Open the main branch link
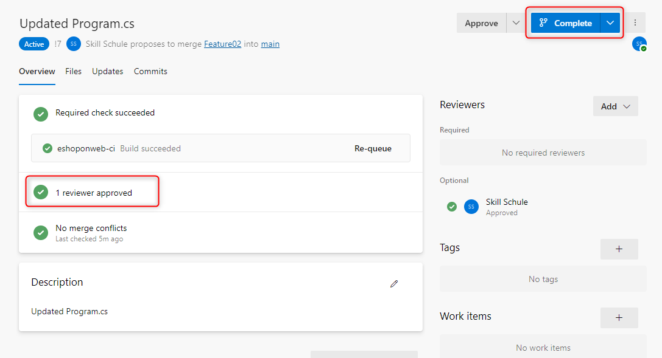The height and width of the screenshot is (358, 662). pos(270,44)
